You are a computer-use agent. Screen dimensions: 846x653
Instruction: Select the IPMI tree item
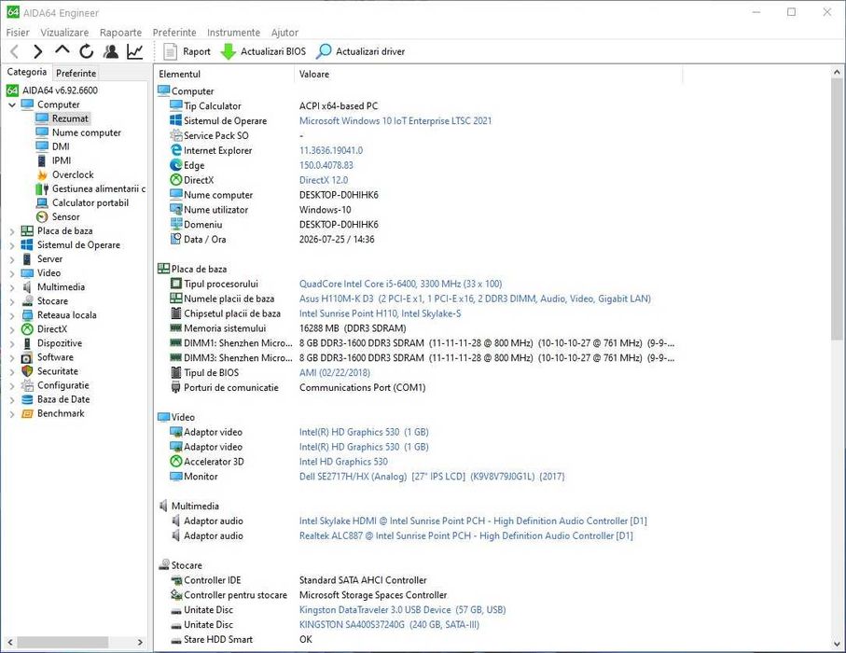[x=61, y=160]
